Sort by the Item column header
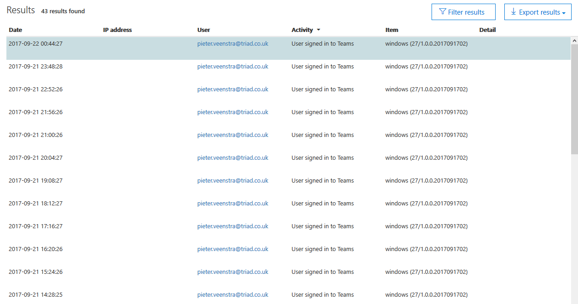 [392, 30]
